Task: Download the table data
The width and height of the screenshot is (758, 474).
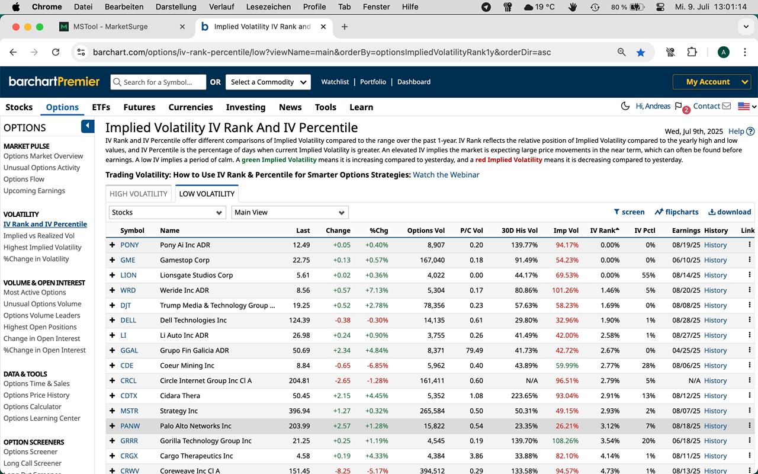Action: point(730,212)
